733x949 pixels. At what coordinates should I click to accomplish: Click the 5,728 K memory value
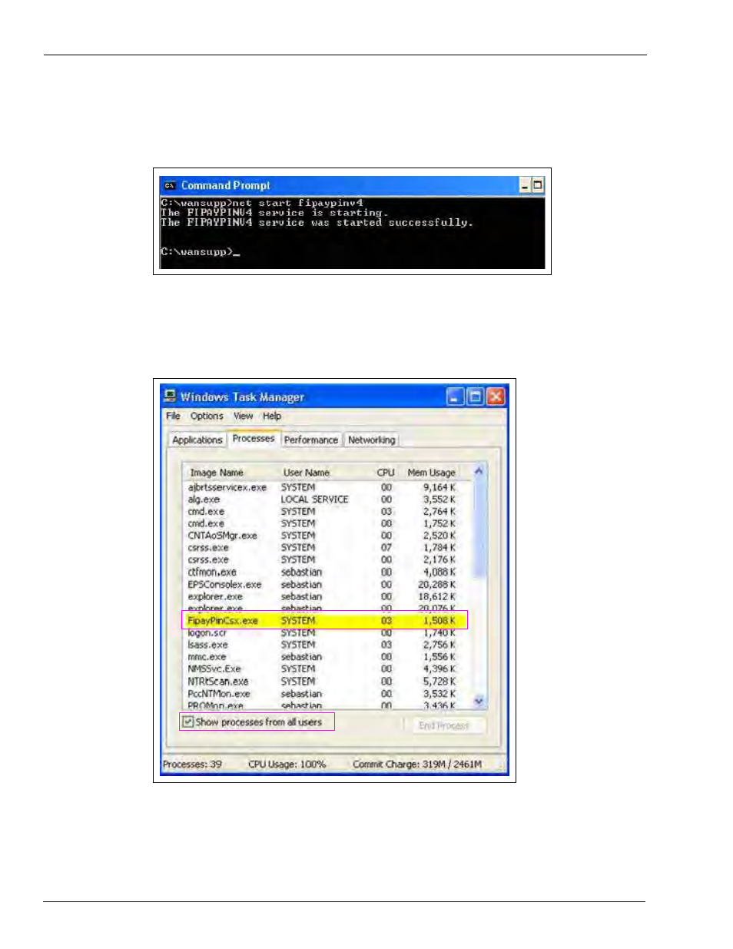(439, 682)
